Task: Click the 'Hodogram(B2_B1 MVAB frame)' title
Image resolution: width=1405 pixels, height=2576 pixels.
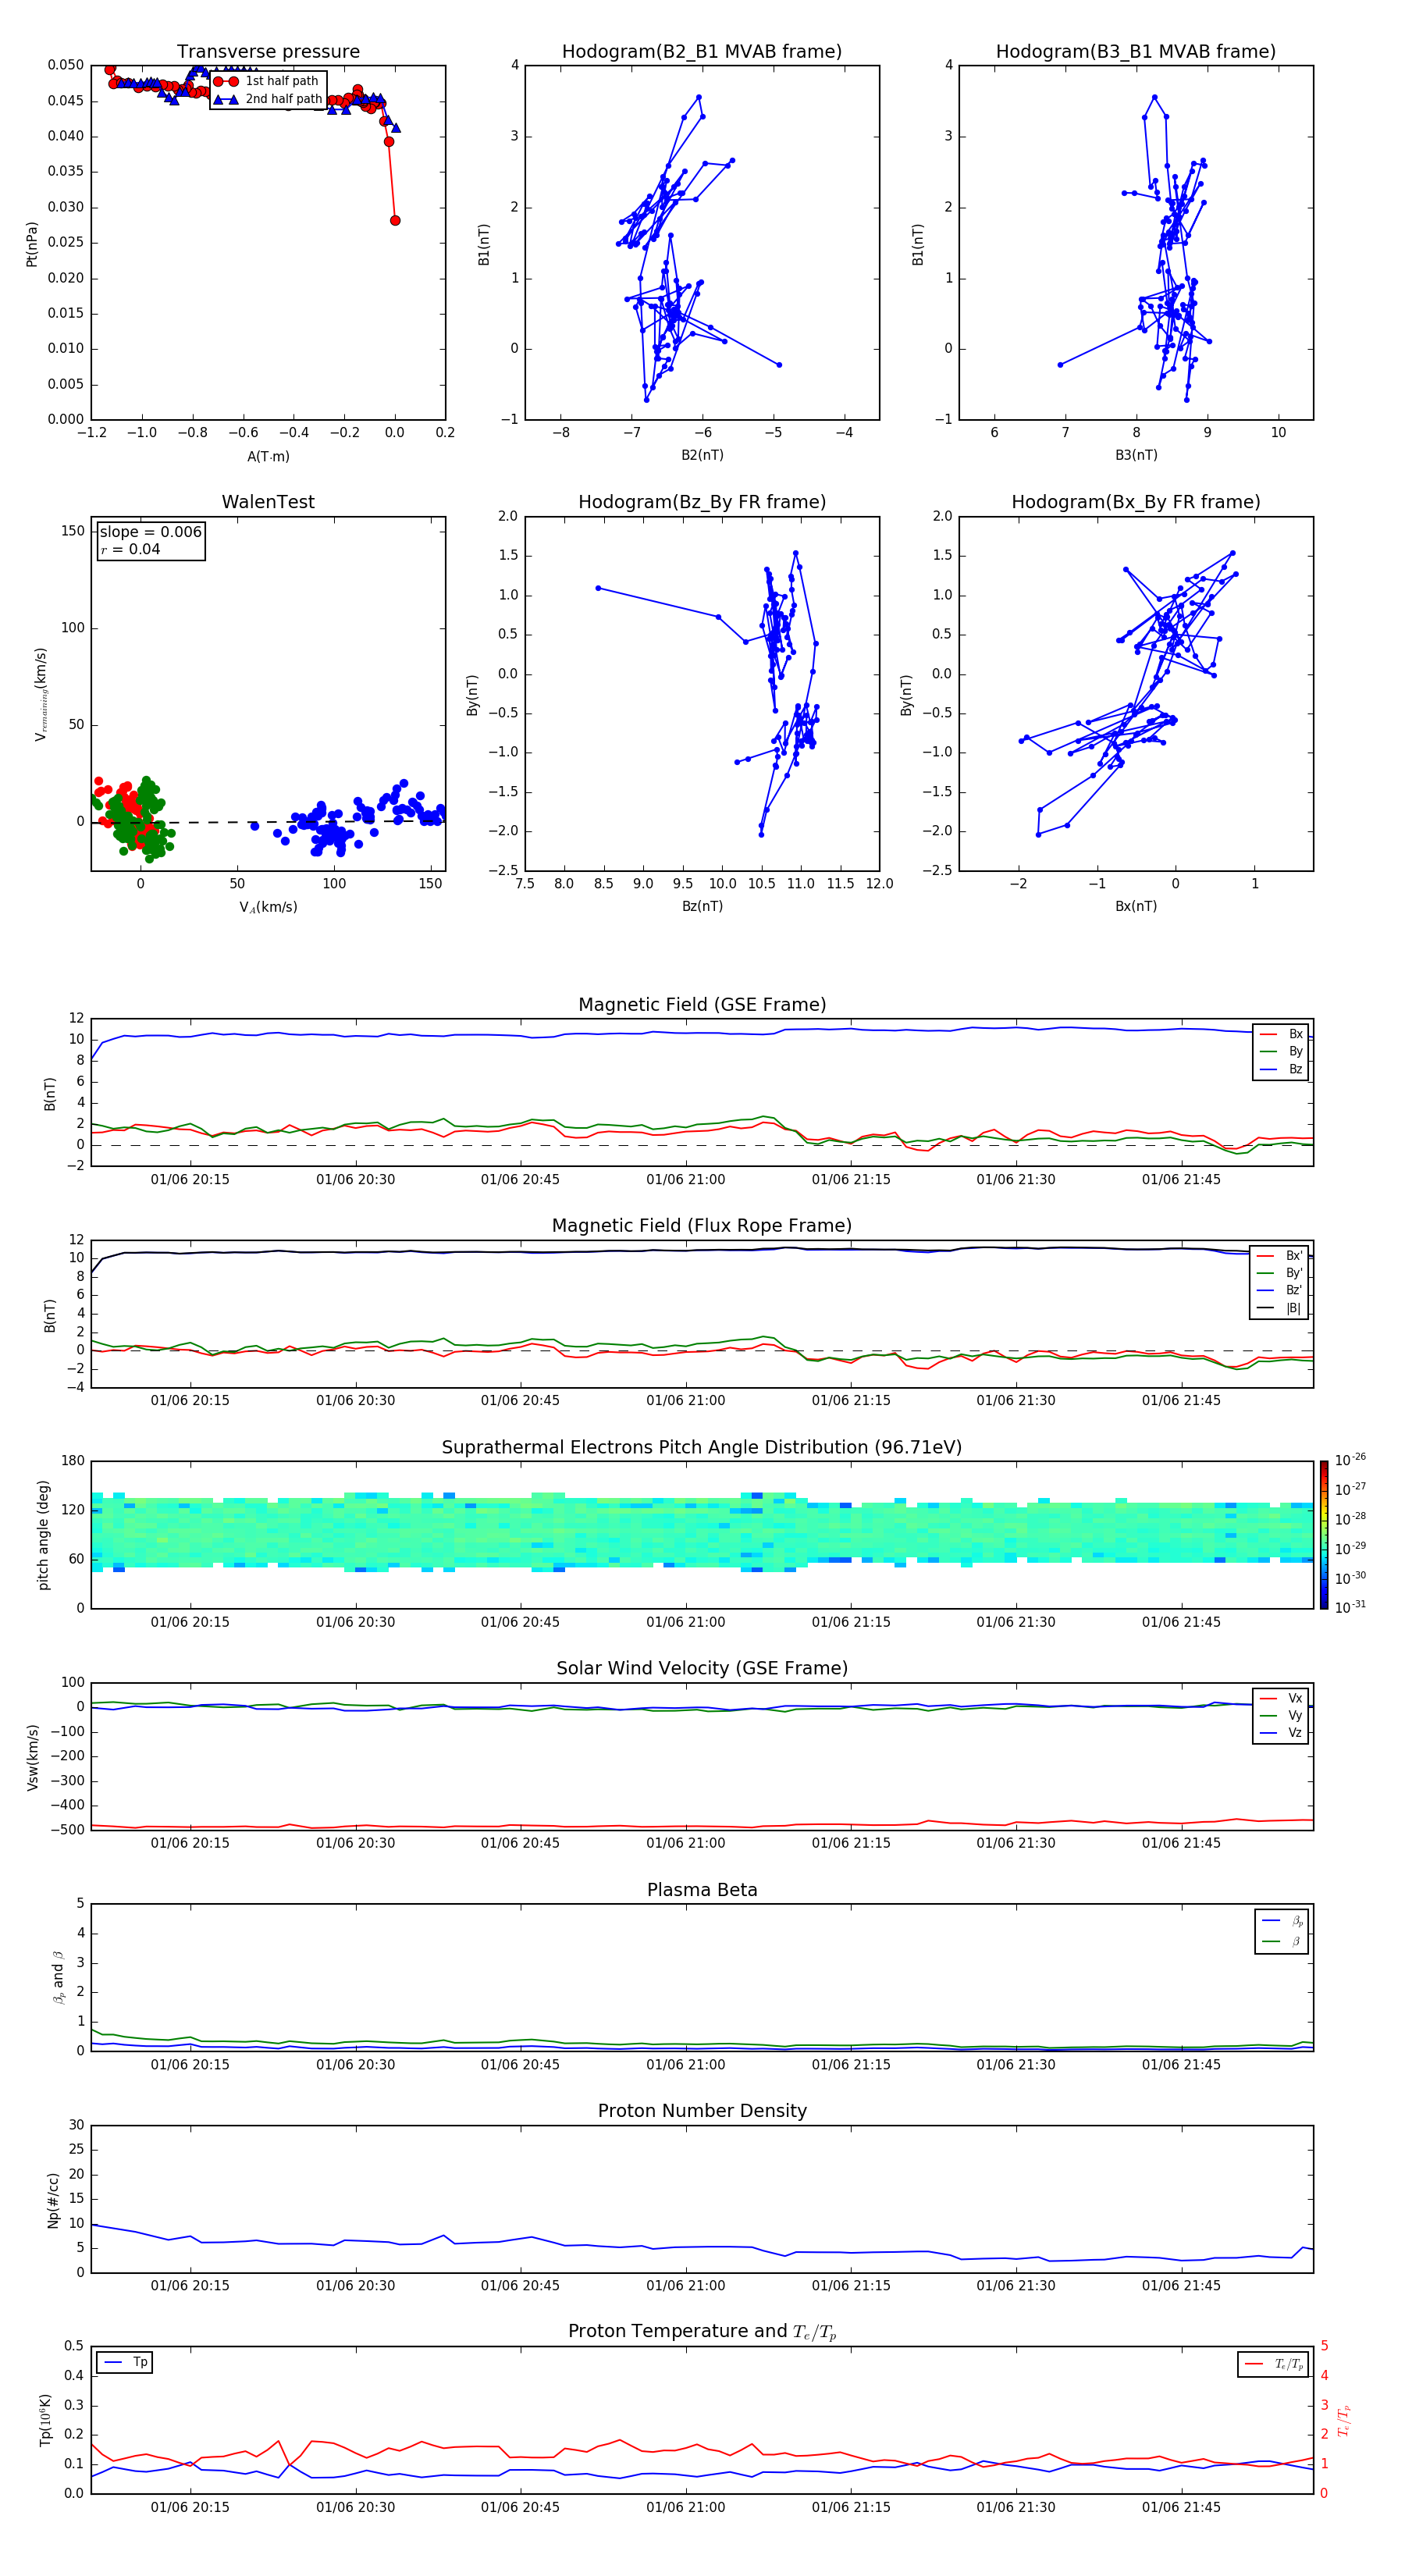Action: (702, 51)
